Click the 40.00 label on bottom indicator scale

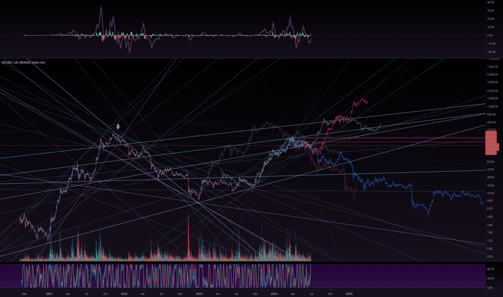[x=491, y=279]
